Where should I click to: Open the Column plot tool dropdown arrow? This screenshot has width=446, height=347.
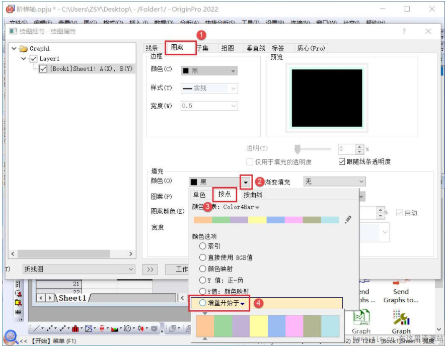click(x=81, y=329)
